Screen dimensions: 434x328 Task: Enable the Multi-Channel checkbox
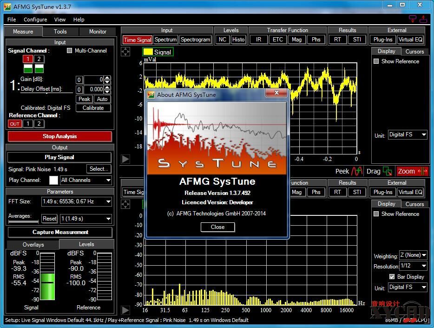coord(70,50)
